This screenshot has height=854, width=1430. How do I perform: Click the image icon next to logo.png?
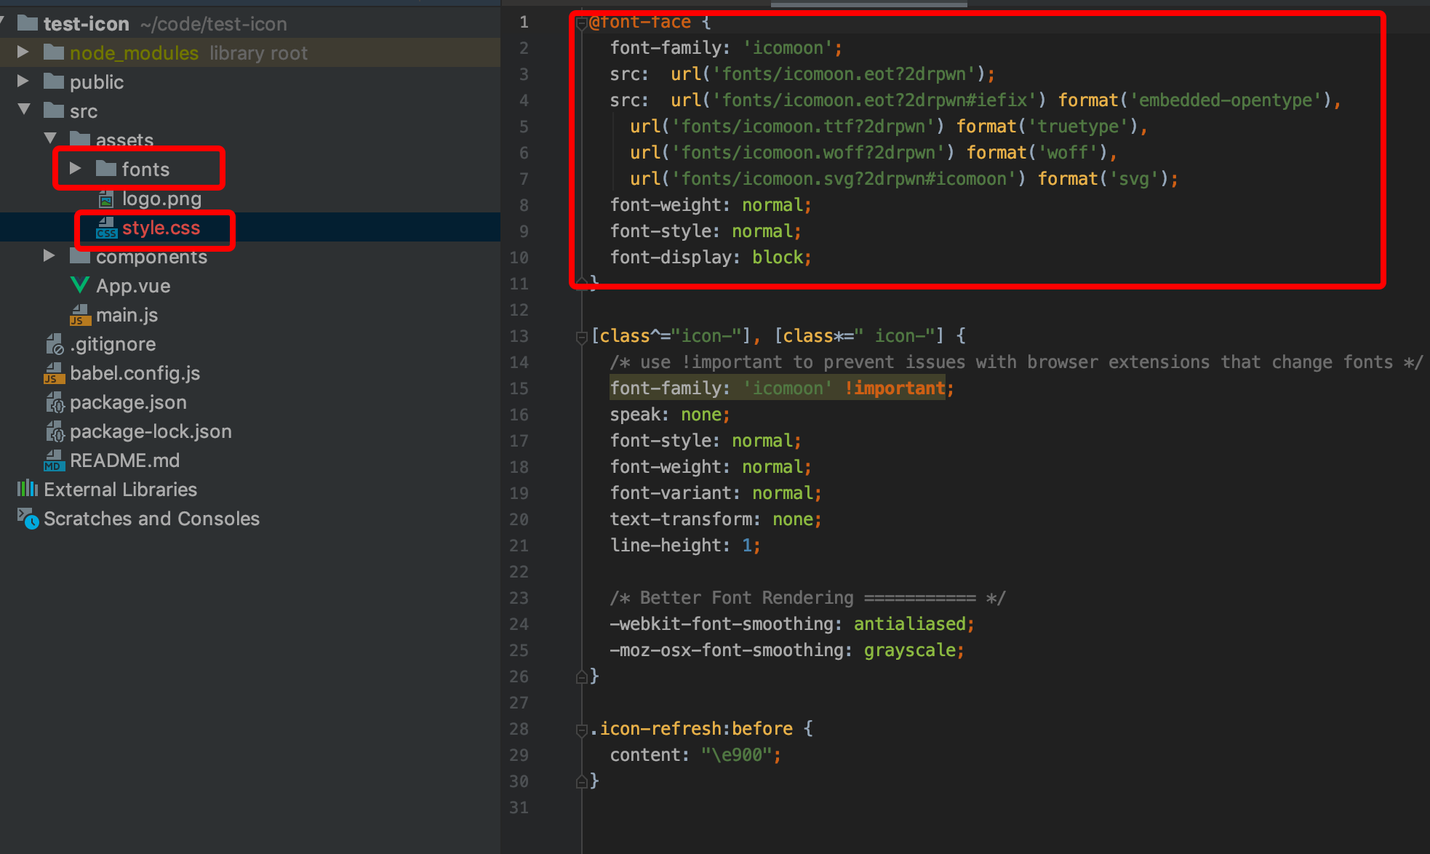click(x=106, y=199)
